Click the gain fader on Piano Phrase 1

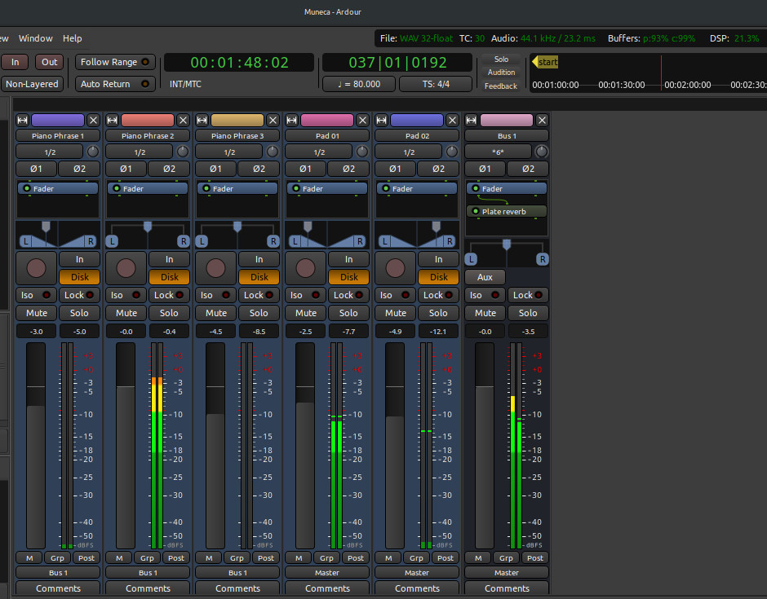[x=36, y=446]
